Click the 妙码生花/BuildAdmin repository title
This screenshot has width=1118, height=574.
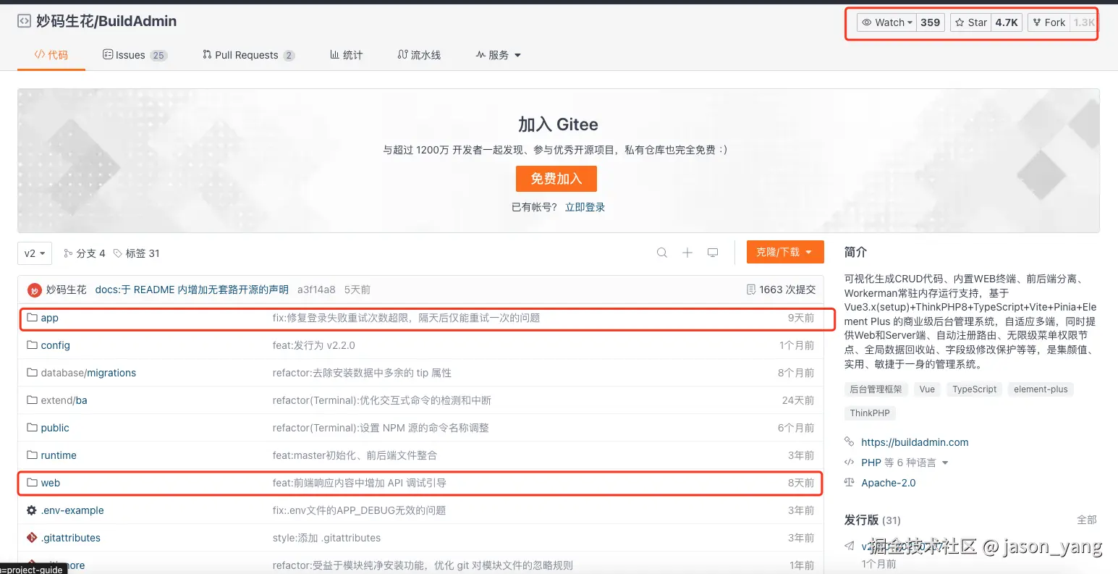[x=107, y=22]
